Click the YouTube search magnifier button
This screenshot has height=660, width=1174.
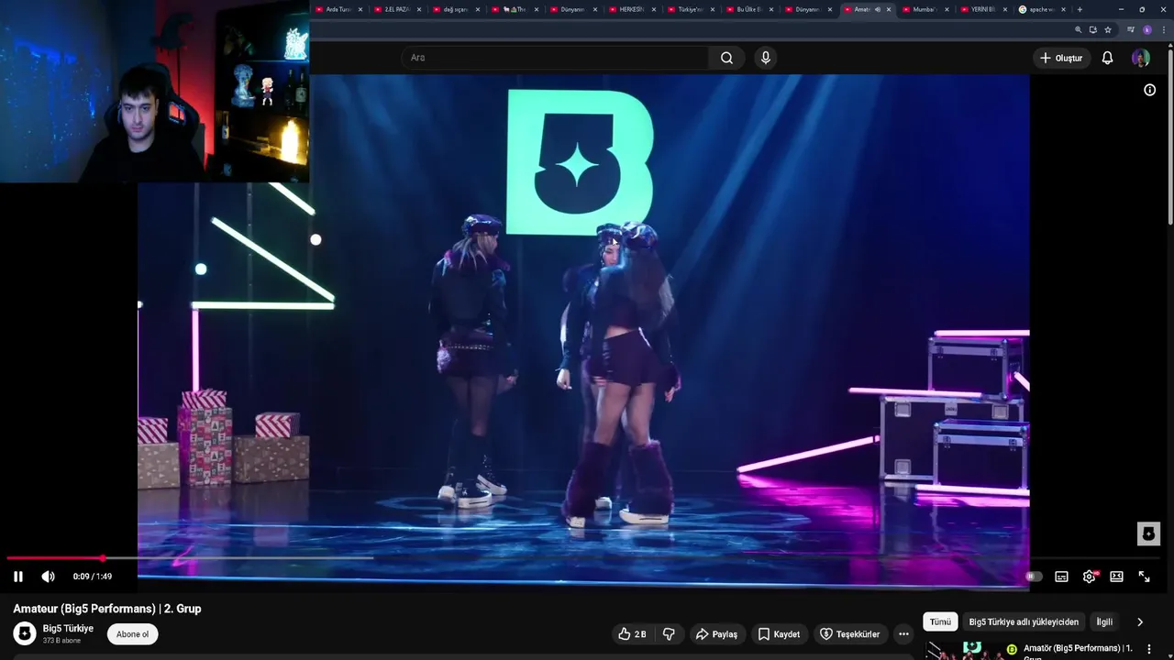[x=726, y=58]
